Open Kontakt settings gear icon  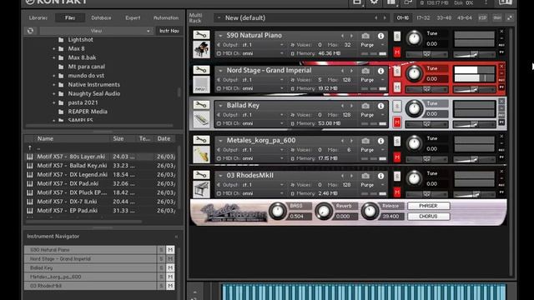pyautogui.click(x=374, y=2)
